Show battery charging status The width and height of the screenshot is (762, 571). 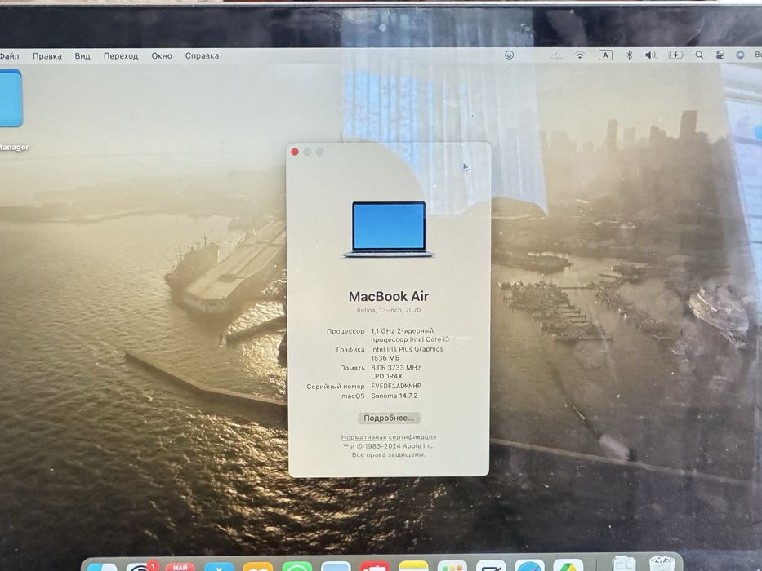point(676,55)
